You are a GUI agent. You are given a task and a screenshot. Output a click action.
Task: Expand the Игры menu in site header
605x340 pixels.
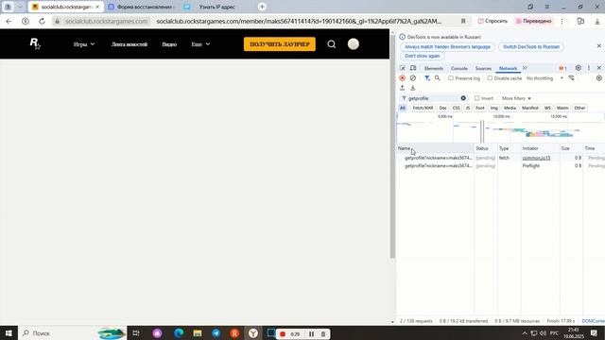[84, 44]
